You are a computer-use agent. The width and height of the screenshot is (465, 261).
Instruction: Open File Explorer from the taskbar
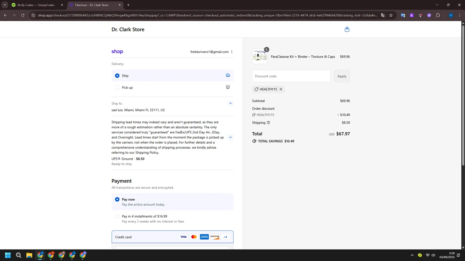tap(29, 255)
